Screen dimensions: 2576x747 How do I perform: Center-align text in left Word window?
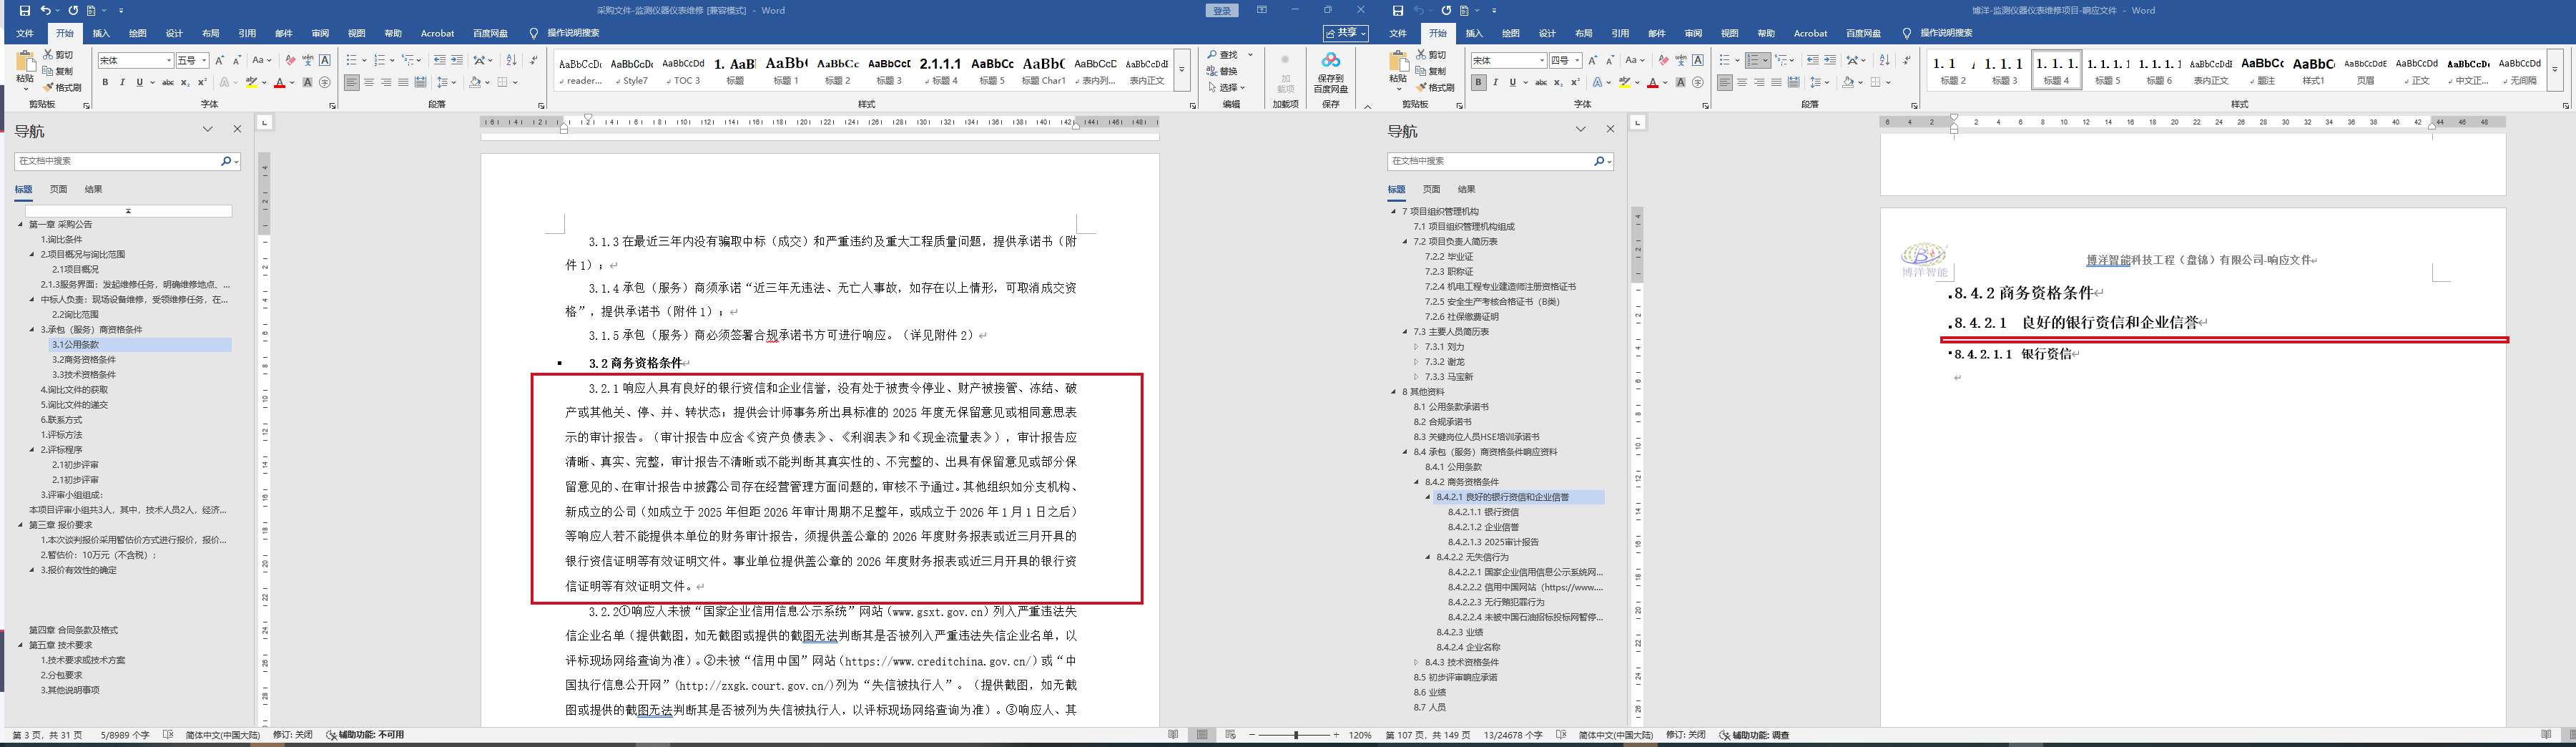pos(369,83)
